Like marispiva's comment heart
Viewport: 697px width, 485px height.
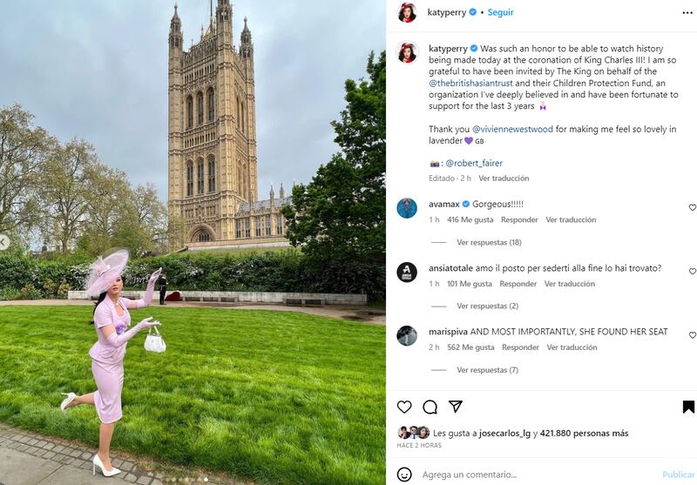pos(693,335)
